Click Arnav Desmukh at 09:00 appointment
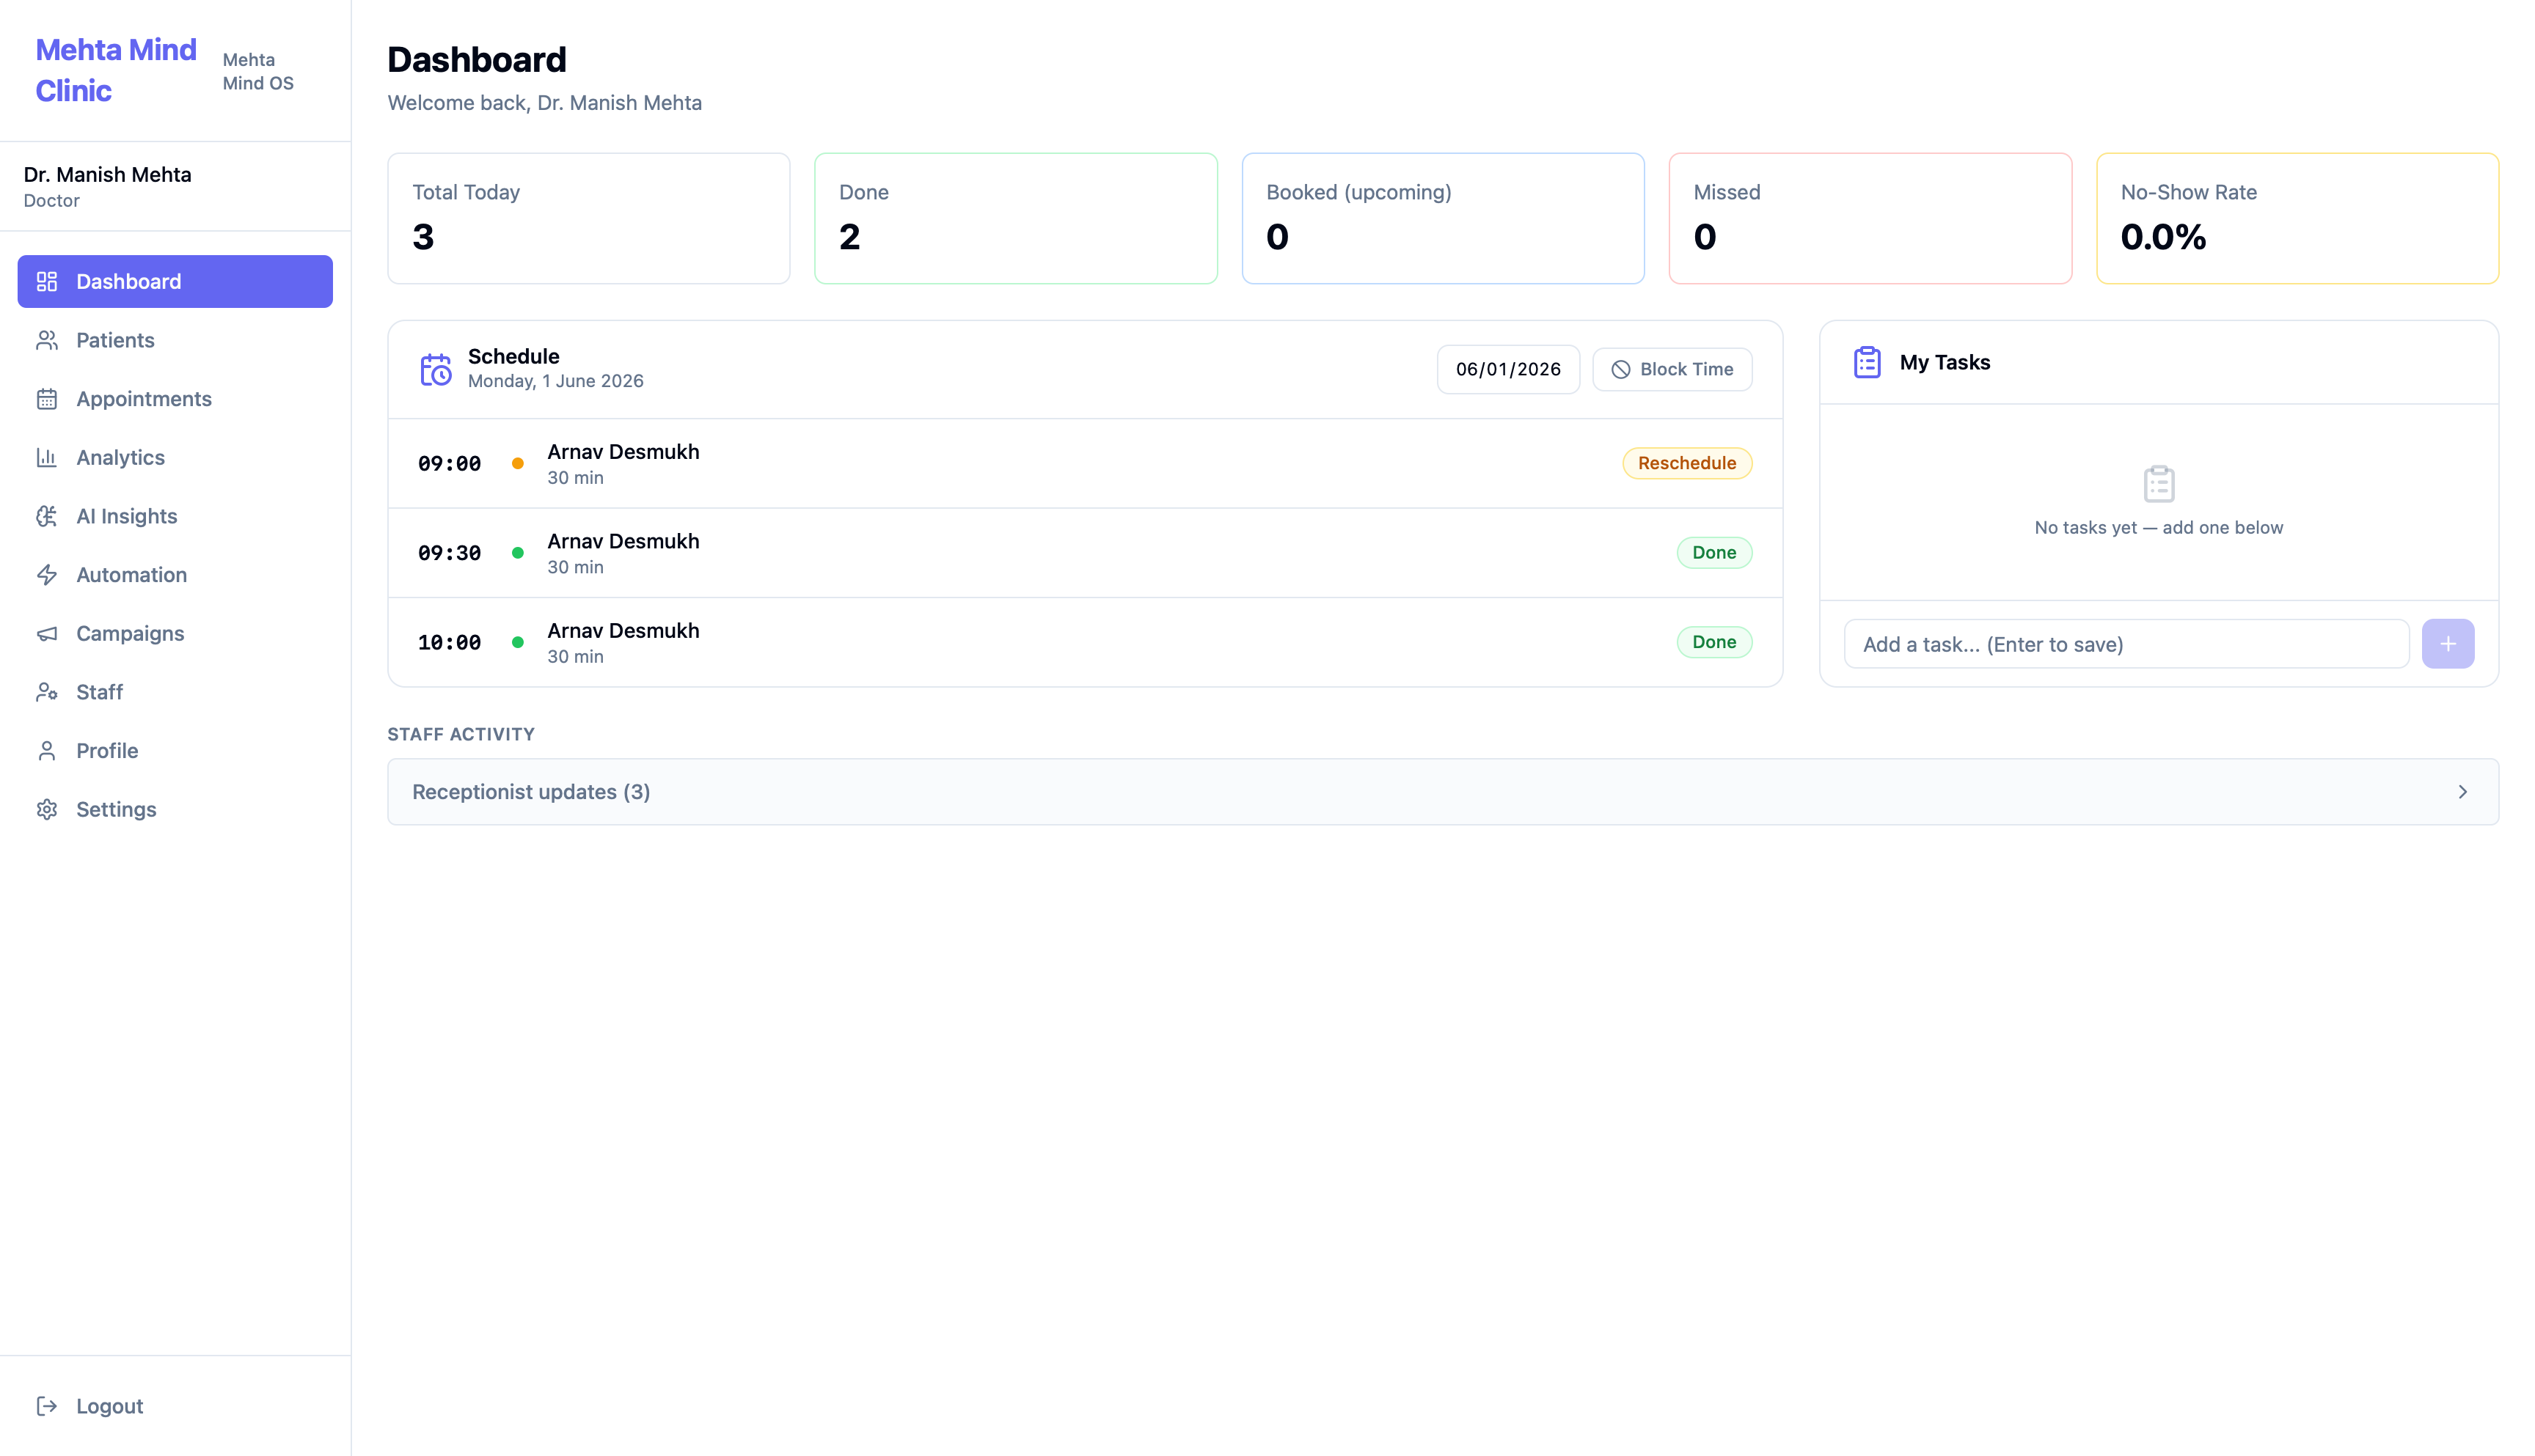The width and height of the screenshot is (2535, 1456). point(623,452)
